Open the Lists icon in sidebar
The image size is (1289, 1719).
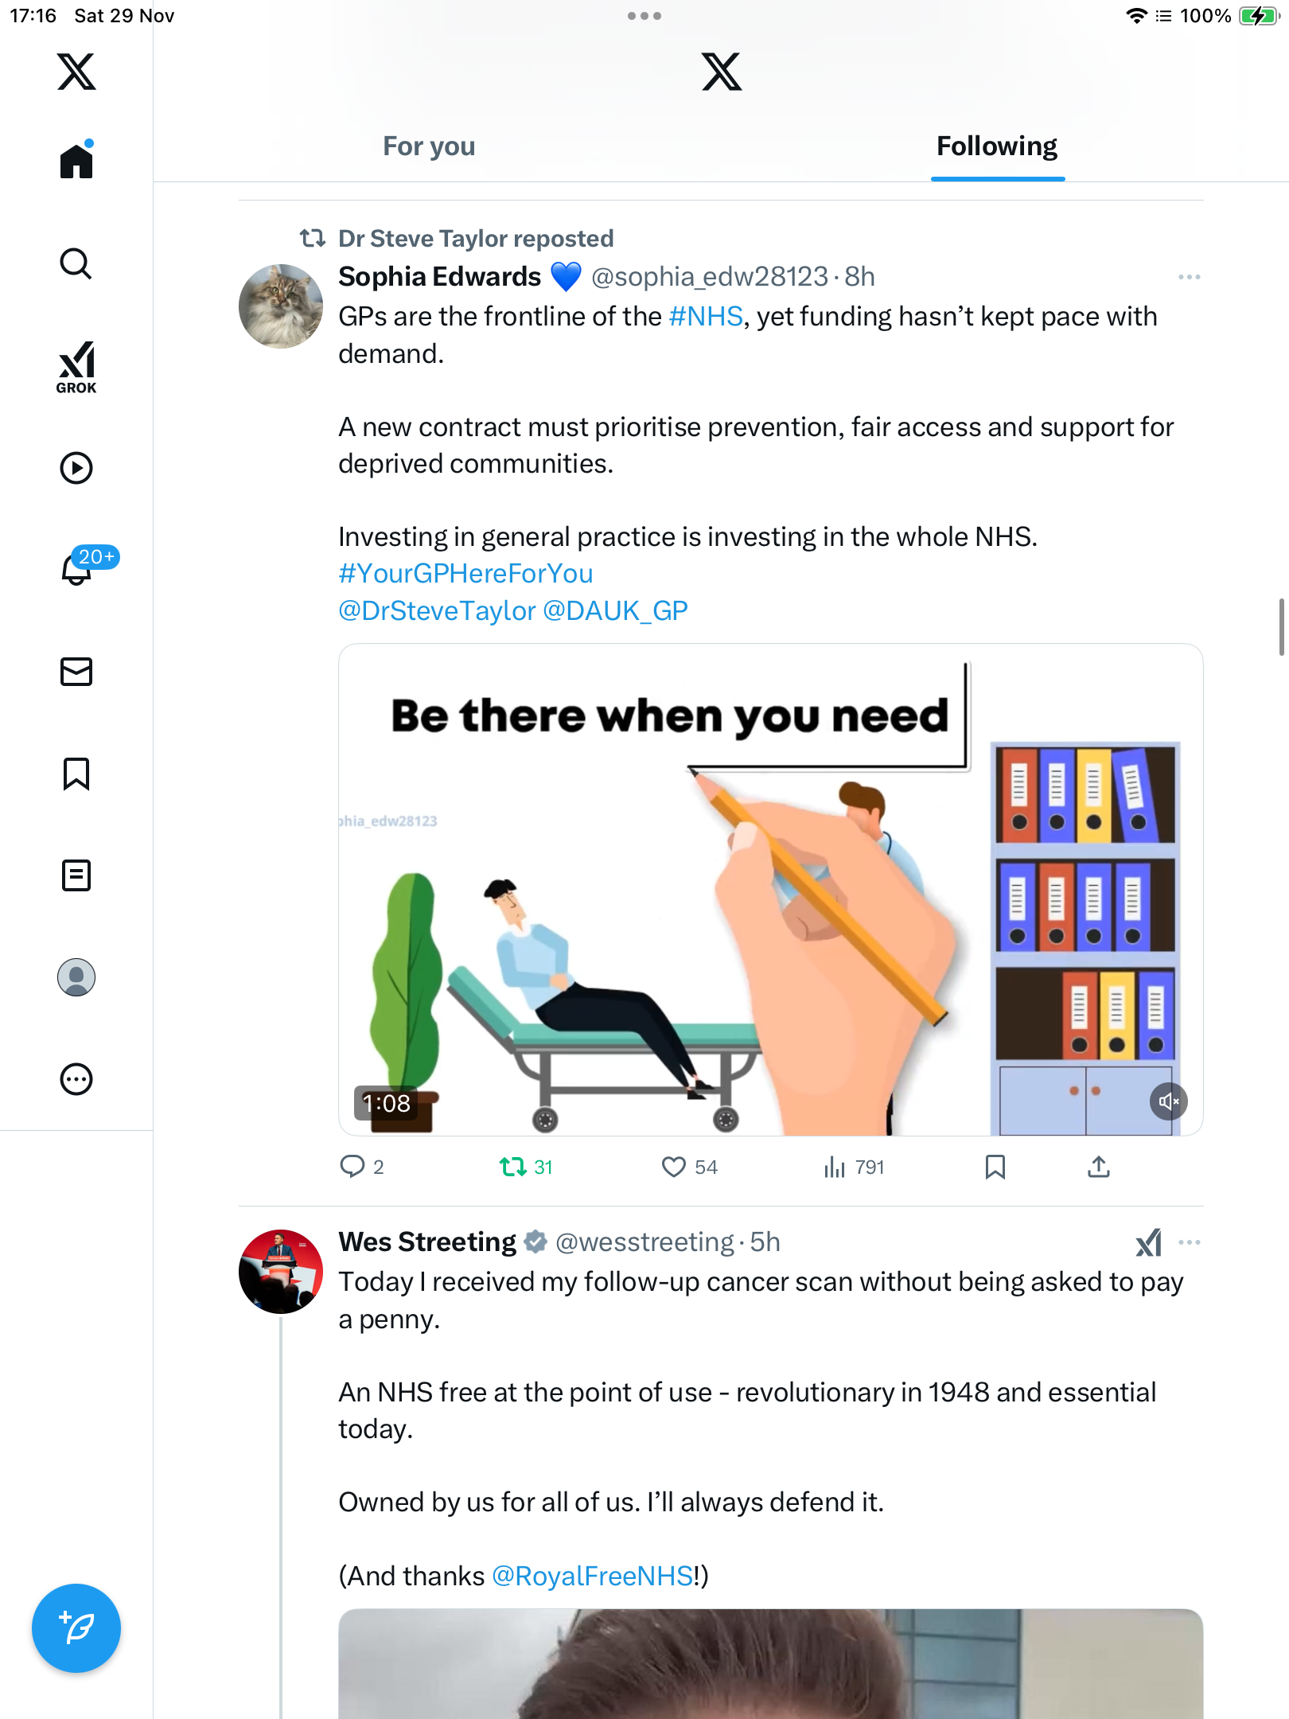[x=76, y=875]
